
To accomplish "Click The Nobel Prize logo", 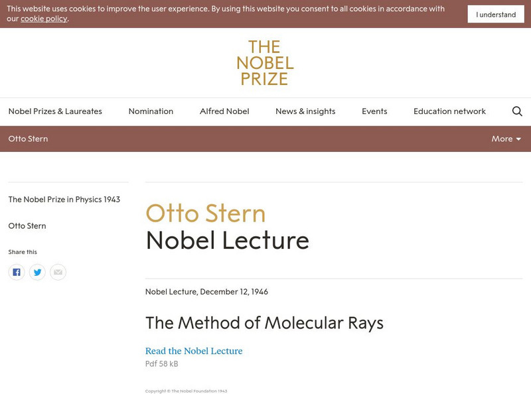I will tap(265, 63).
